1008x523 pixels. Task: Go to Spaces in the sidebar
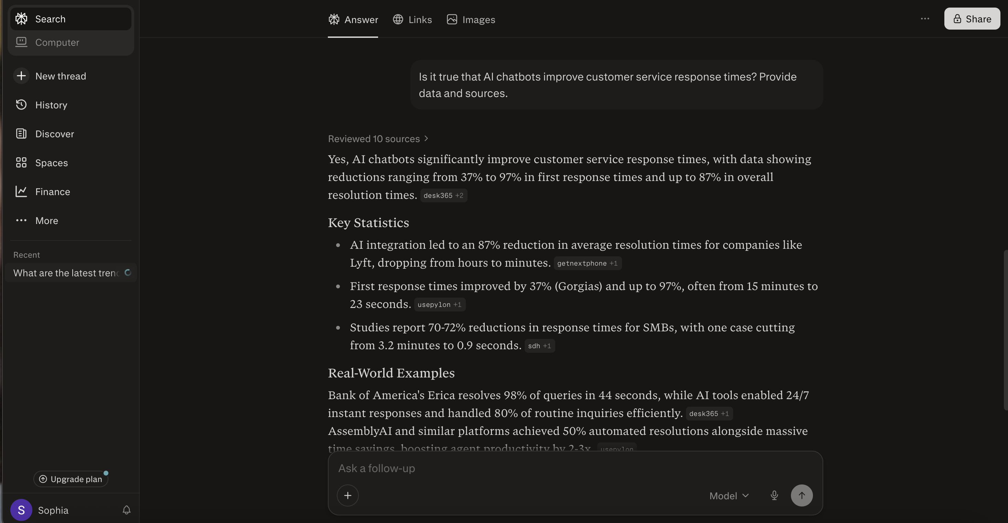[51, 163]
